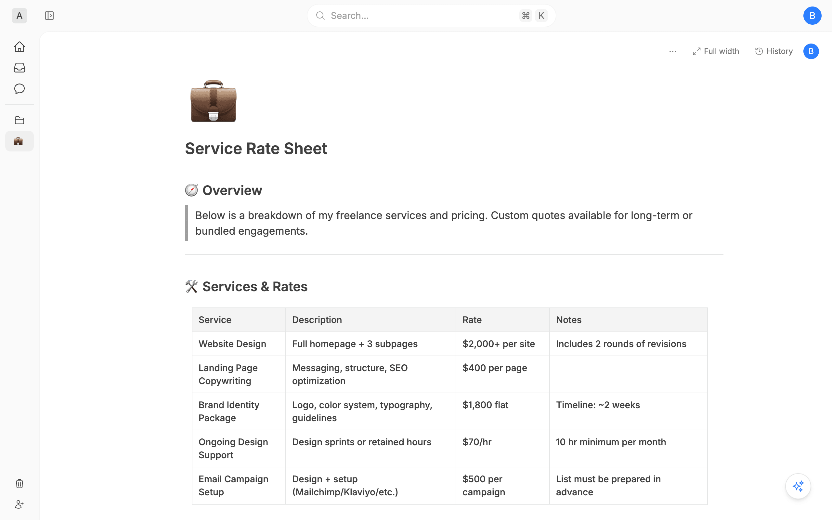The image size is (832, 520).
Task: Click the invite members icon
Action: click(x=19, y=504)
